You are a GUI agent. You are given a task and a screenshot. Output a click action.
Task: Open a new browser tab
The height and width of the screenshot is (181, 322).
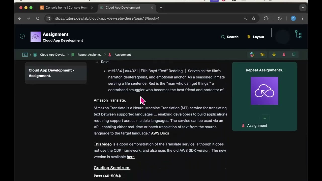point(161,8)
